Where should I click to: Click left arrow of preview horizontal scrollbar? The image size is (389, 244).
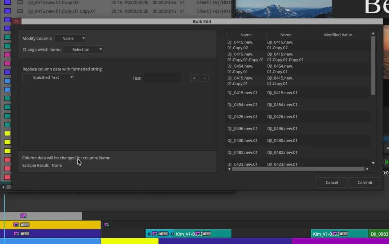coord(229,169)
